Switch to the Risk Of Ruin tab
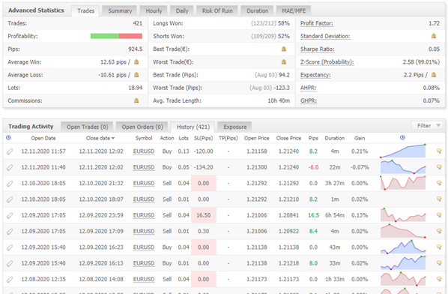Image resolution: width=448 pixels, height=294 pixels. point(217,10)
